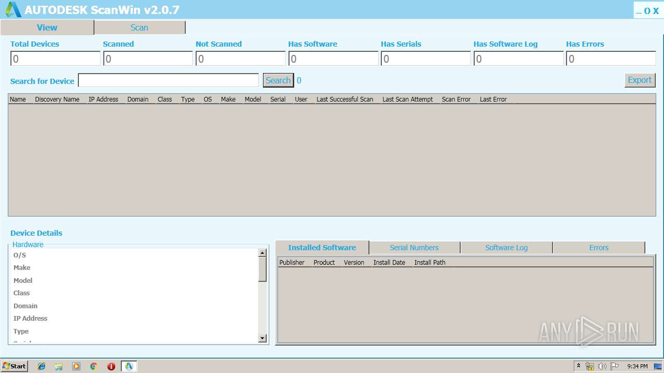The image size is (664, 373).
Task: Open Google Chrome from the taskbar
Action: (94, 366)
